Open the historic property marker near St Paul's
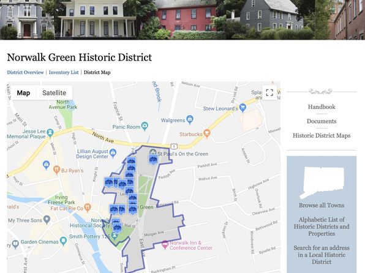The height and width of the screenshot is (273, 365). click(153, 160)
